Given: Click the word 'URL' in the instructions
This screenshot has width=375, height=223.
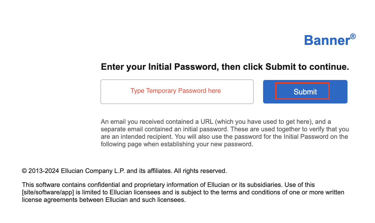Looking at the screenshot, I should coord(206,122).
